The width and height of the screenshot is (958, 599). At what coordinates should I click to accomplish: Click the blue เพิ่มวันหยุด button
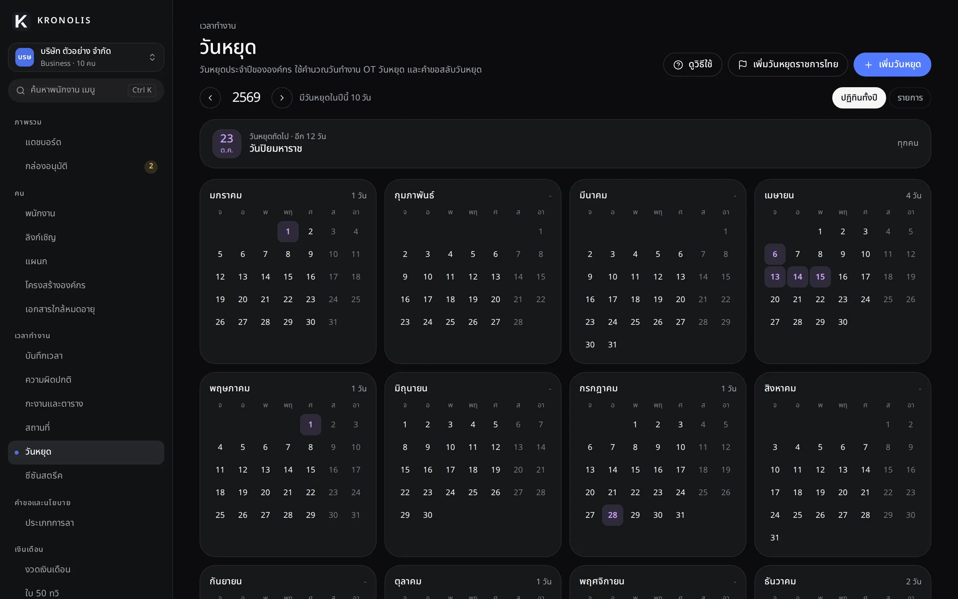point(892,65)
